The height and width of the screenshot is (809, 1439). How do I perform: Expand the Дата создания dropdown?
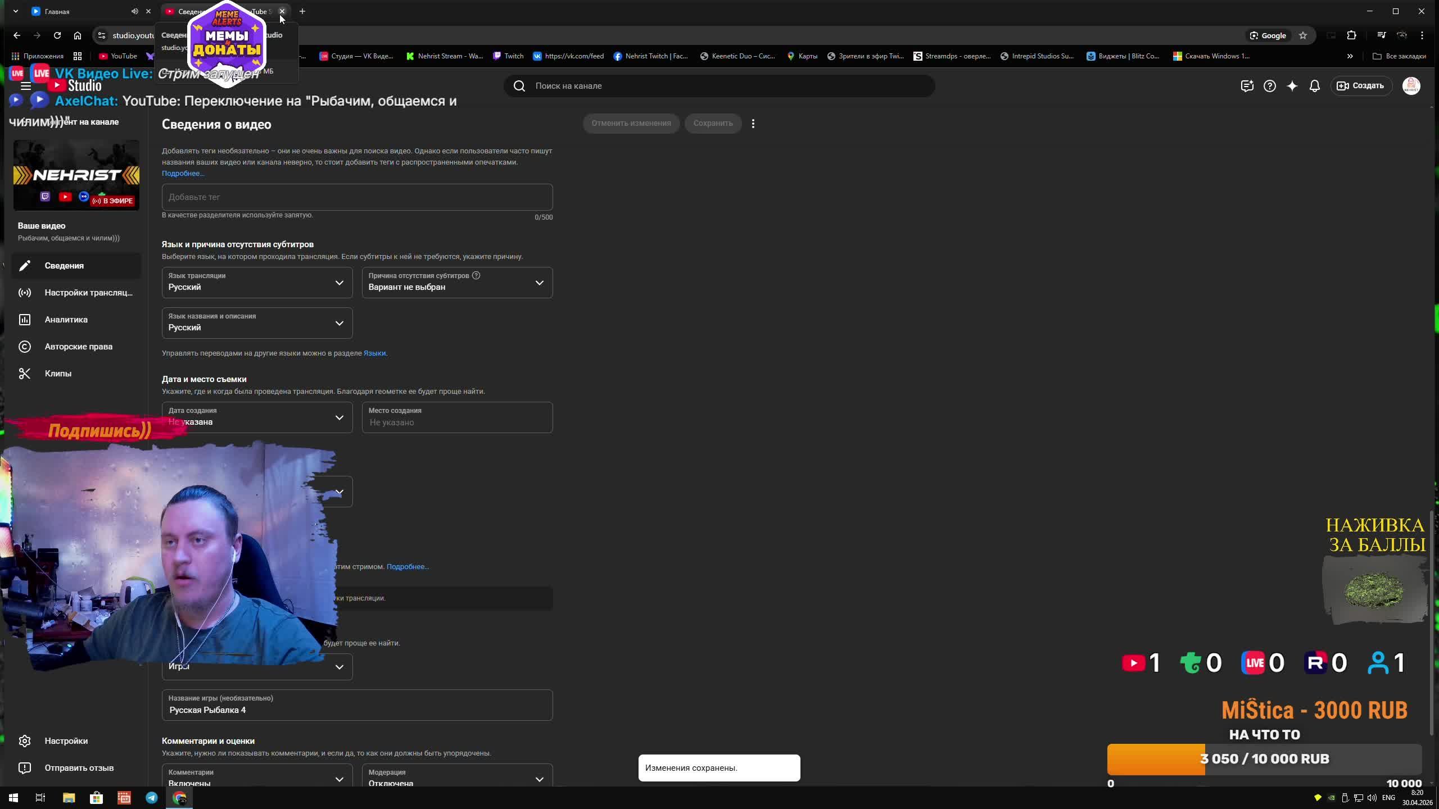click(x=257, y=417)
